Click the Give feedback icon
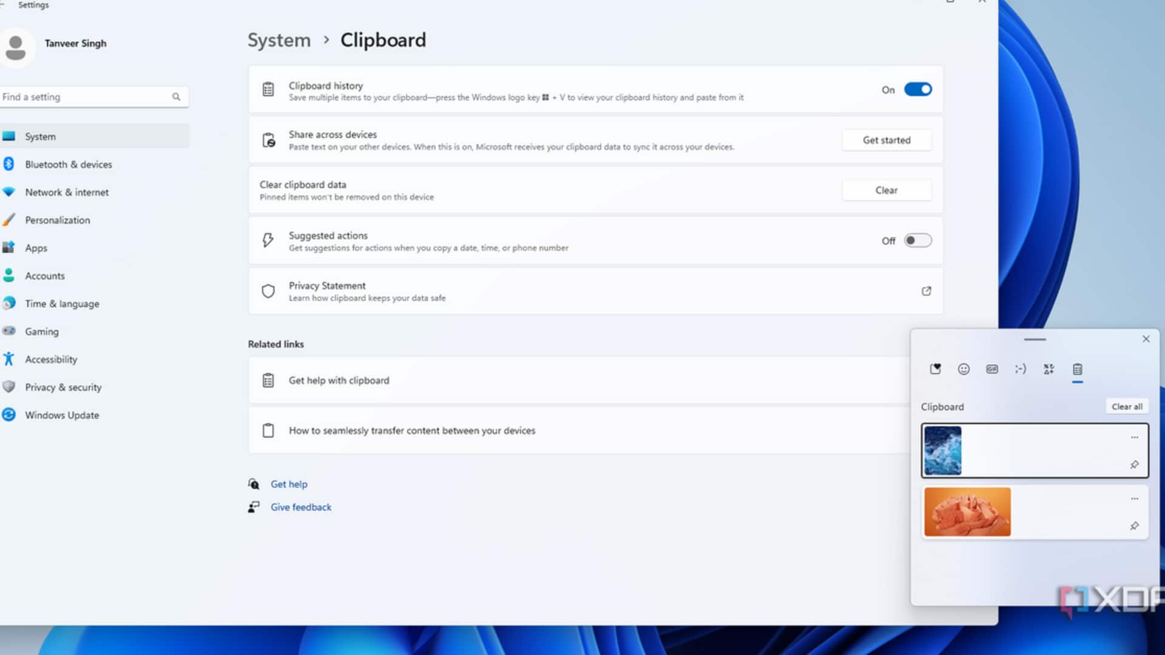1165x655 pixels. click(254, 507)
